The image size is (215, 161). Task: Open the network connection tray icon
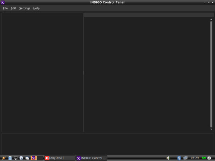pyautogui.click(x=185, y=158)
